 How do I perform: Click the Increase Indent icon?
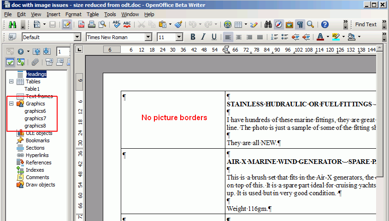click(x=306, y=37)
